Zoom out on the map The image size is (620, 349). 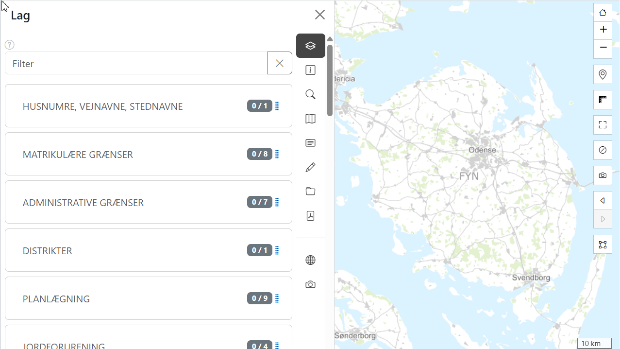click(x=603, y=47)
